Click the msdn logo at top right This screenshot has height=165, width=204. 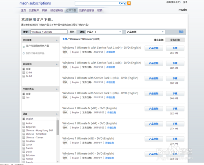click(182, 10)
